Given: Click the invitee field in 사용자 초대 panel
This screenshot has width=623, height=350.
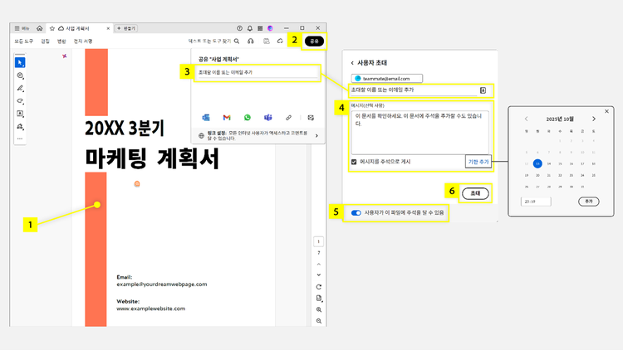Looking at the screenshot, I should coord(413,90).
